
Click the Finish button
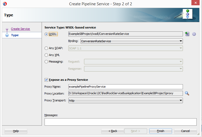coord(161,131)
